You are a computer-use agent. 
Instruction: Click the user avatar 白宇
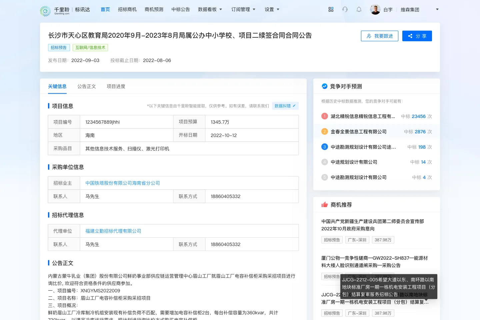pos(375,9)
